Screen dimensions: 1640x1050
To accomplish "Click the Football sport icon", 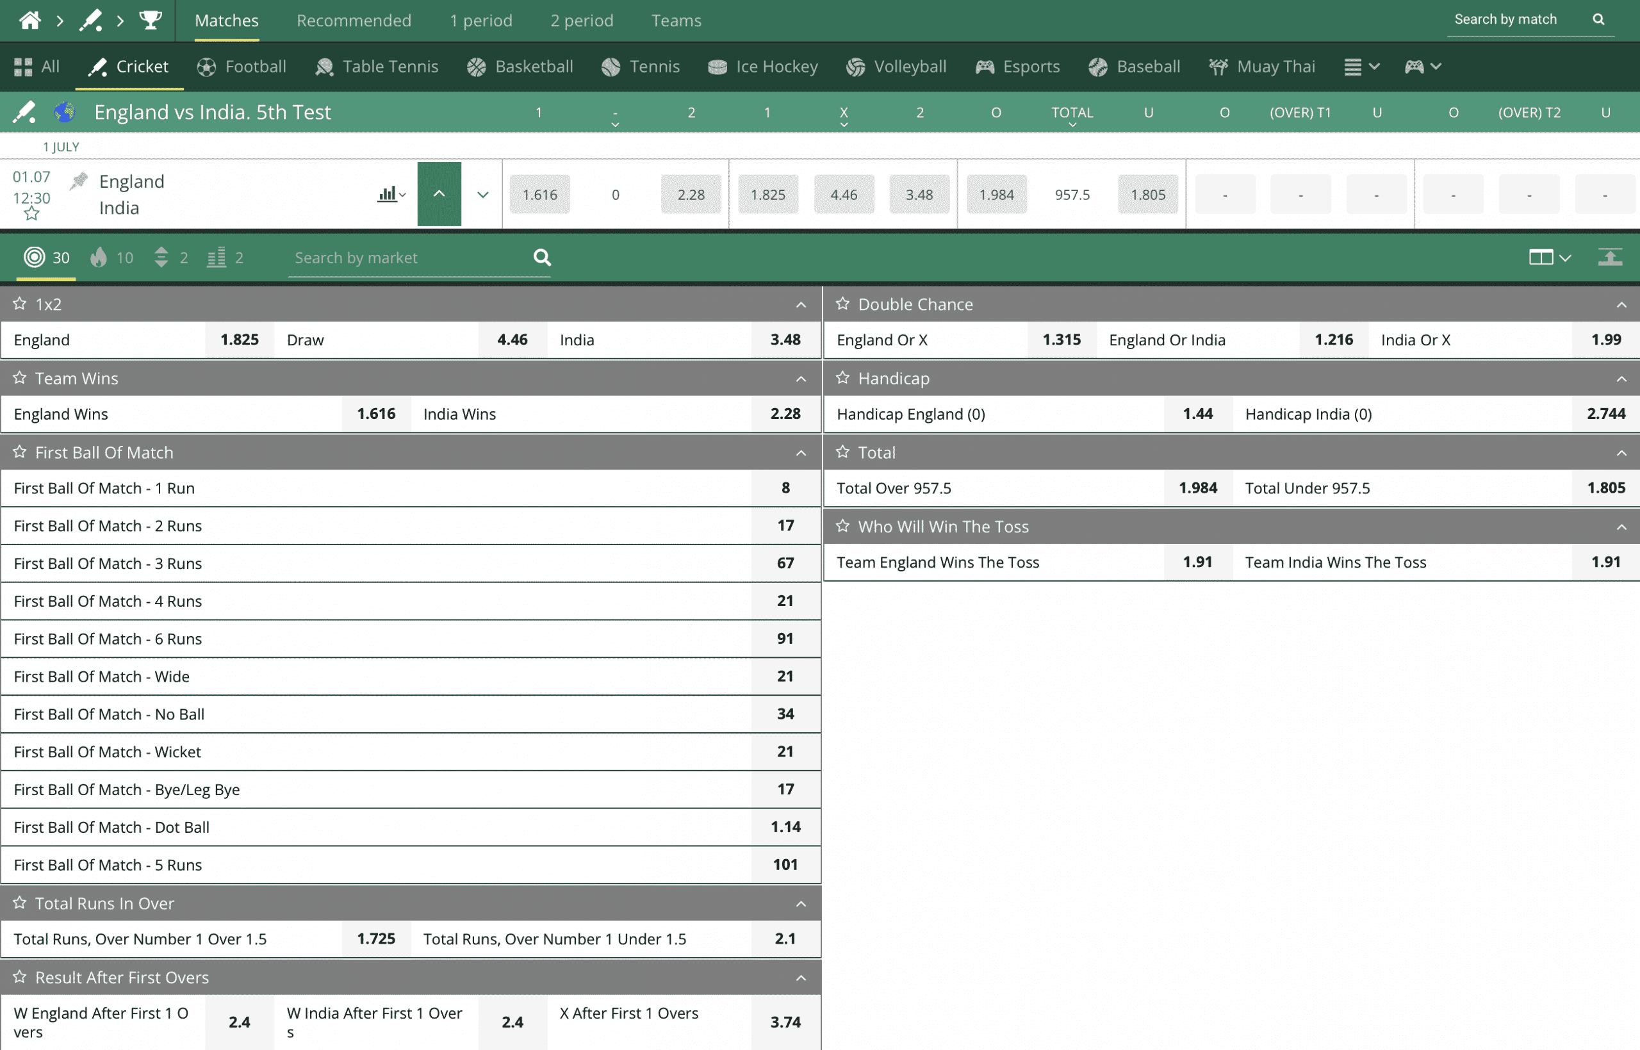I will coord(206,67).
